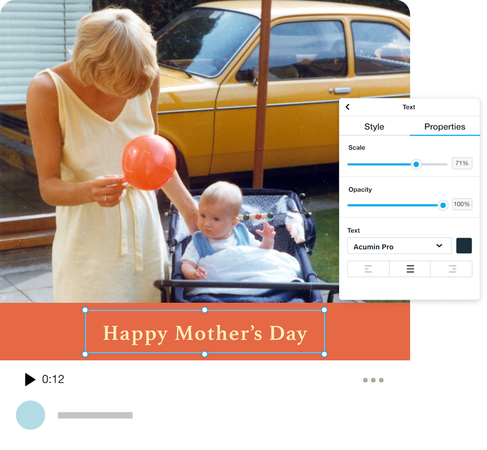Click the Scale percentage field showing 71%
This screenshot has width=487, height=450.
462,163
